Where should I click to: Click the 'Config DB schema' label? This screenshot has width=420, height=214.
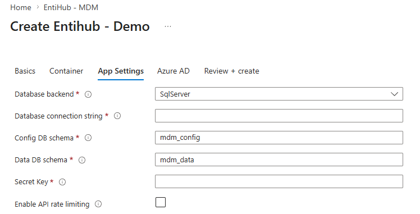pyautogui.click(x=44, y=138)
